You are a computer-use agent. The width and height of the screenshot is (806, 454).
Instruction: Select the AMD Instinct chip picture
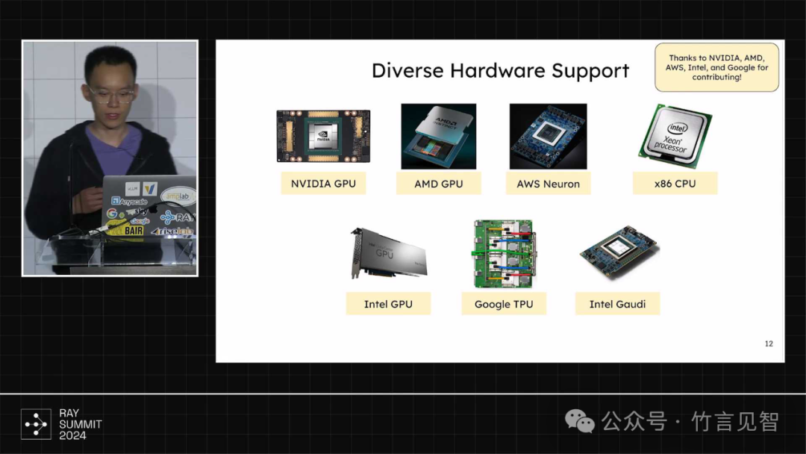pyautogui.click(x=439, y=136)
